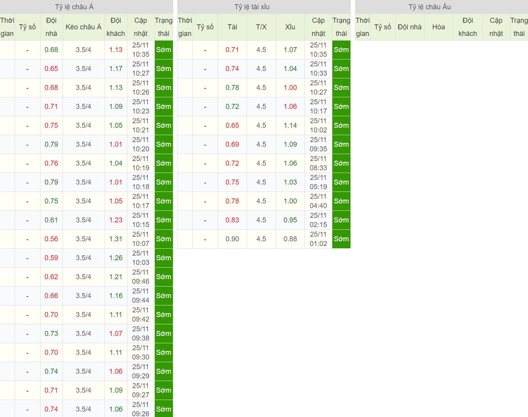Click away odds 1.23 in châu Á table
This screenshot has width=528, height=417.
click(x=116, y=220)
